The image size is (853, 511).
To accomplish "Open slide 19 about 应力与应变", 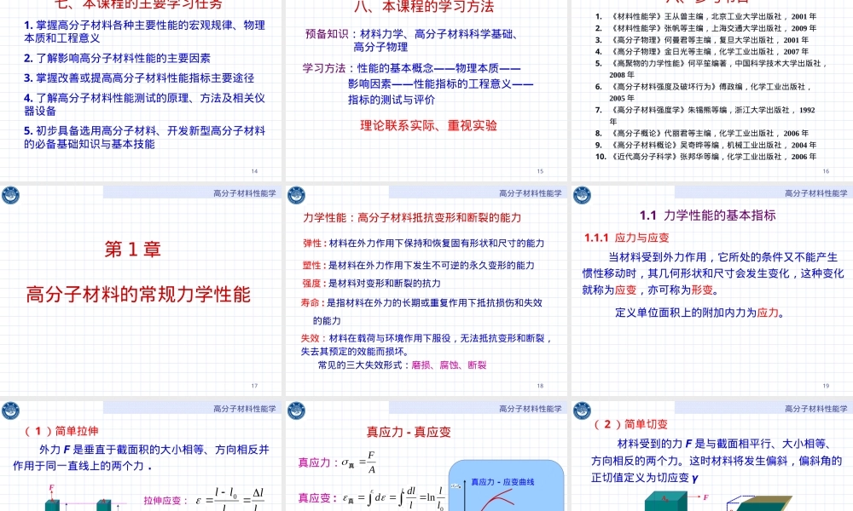I will tap(712, 290).
